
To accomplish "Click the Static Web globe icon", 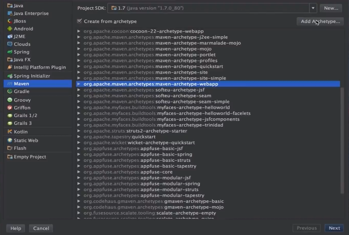I will point(10,140).
